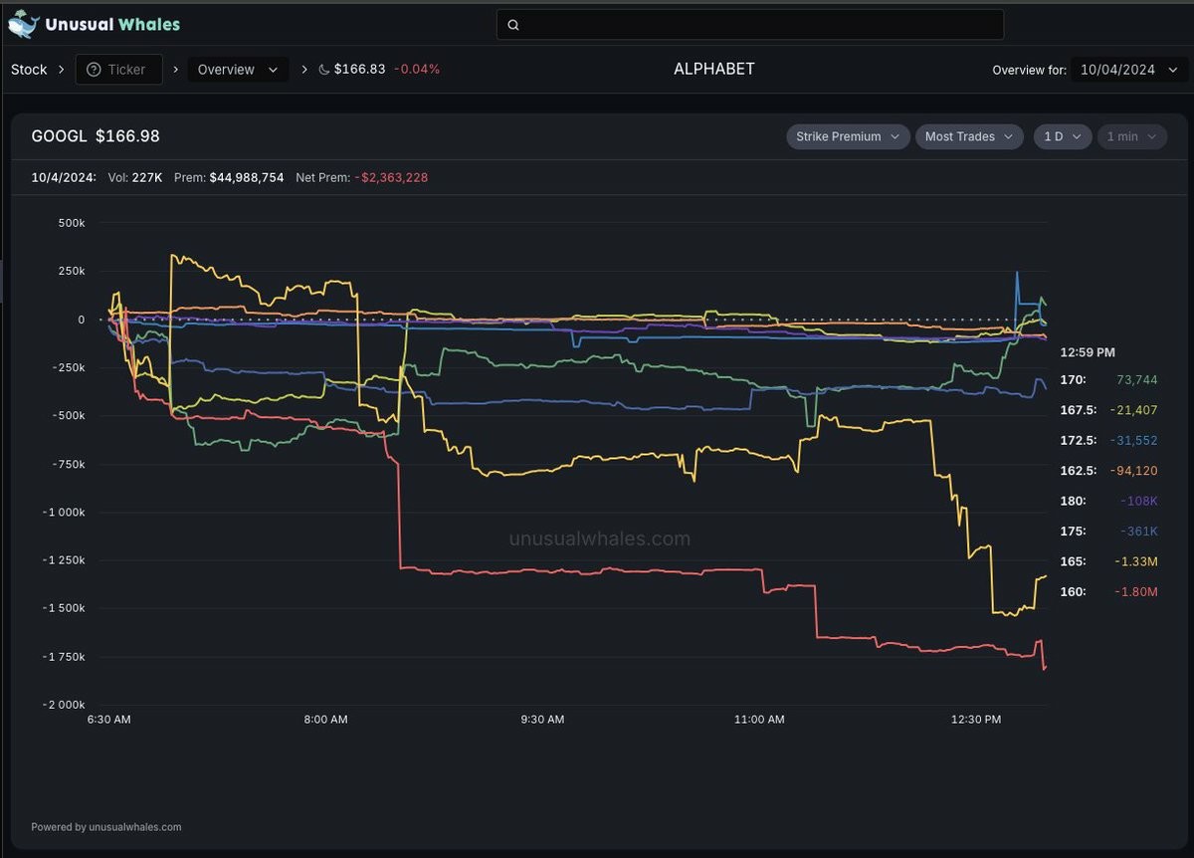The height and width of the screenshot is (858, 1194).
Task: Click the Stock breadcrumb
Action: tap(29, 70)
